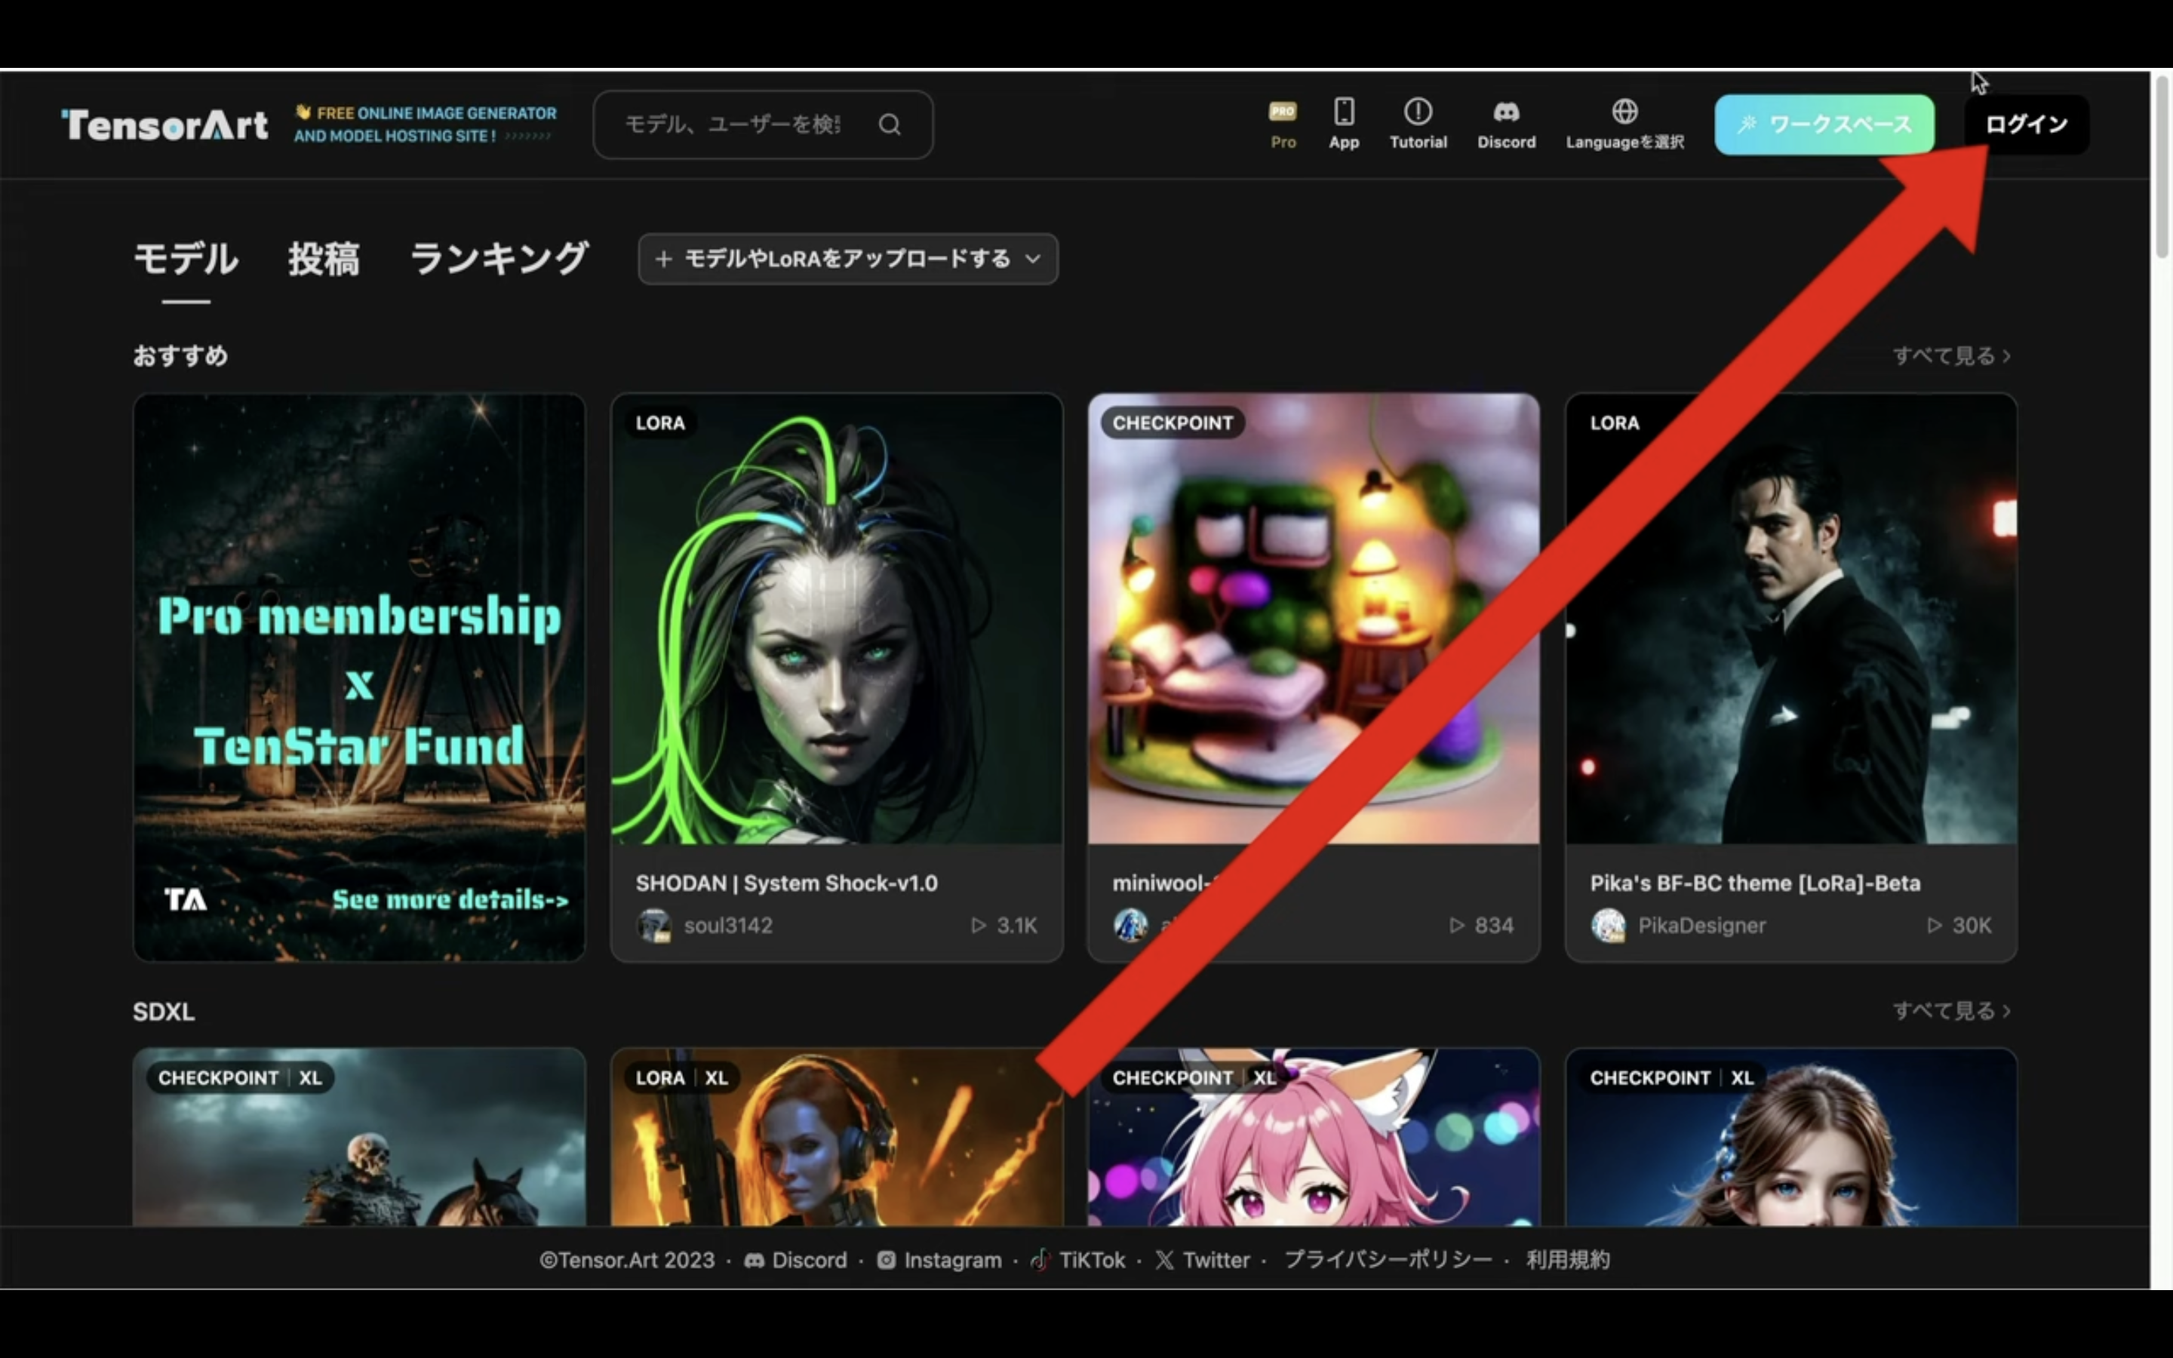Open the miniwool author avatar
The height and width of the screenshot is (1358, 2173).
pyautogui.click(x=1130, y=925)
